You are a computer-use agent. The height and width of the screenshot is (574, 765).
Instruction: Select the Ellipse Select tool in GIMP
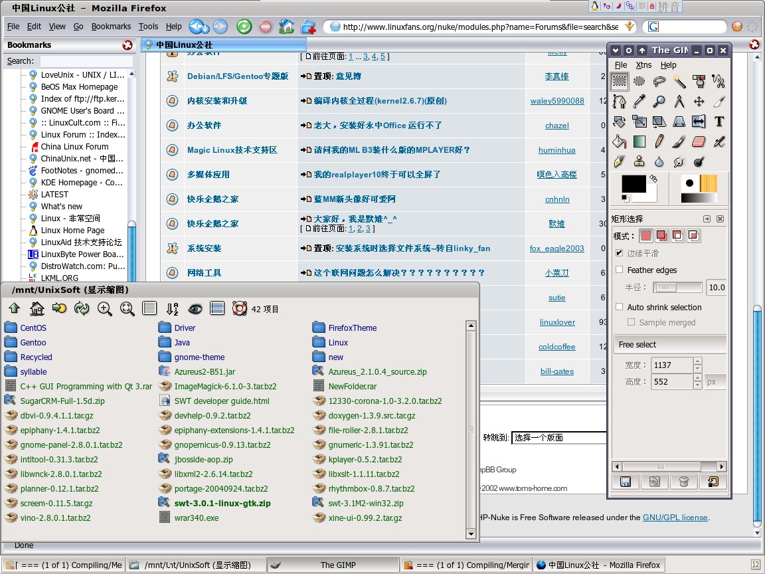639,81
